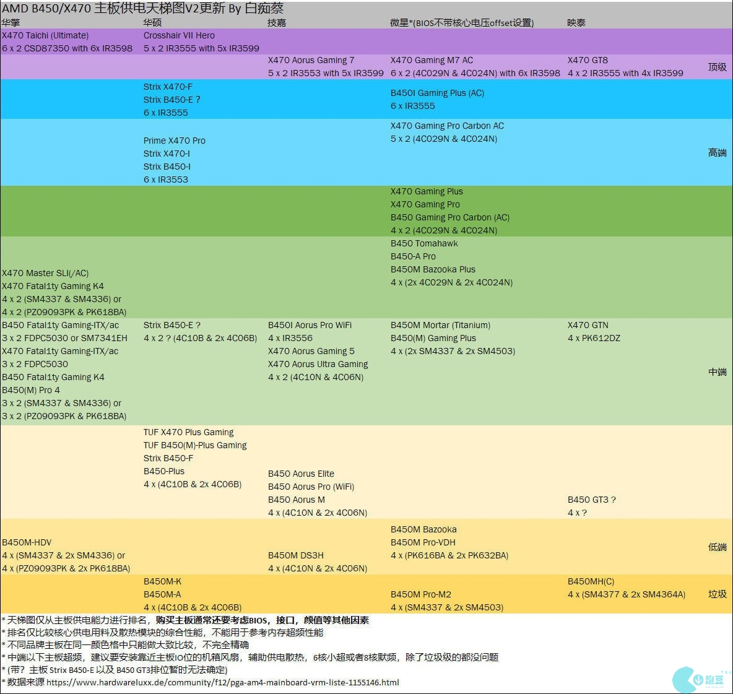This screenshot has width=733, height=694.
Task: Click 'B450I Gaming Plus (AC)' entry
Action: 438,93
